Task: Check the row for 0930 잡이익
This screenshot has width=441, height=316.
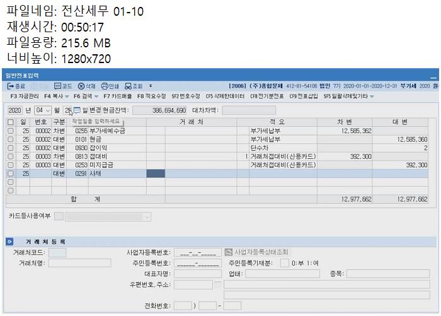Action: pos(11,148)
